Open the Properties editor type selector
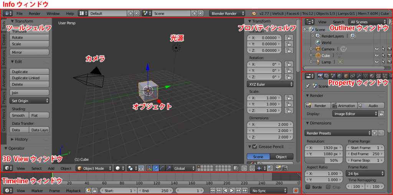Viewport: 393px width, 195px height. (310, 75)
